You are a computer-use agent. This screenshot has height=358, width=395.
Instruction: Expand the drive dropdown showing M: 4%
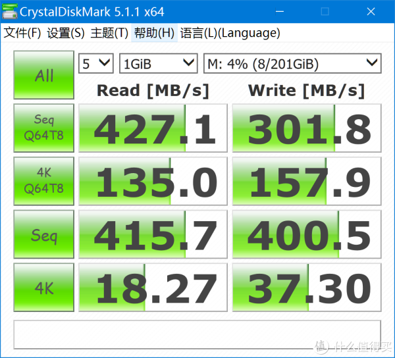click(x=292, y=63)
